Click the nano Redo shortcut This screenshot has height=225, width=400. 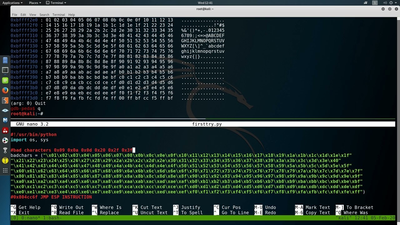[265, 213]
